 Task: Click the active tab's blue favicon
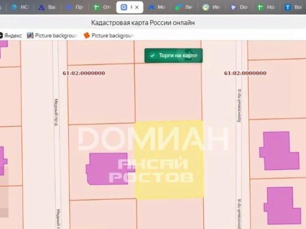[124, 7]
